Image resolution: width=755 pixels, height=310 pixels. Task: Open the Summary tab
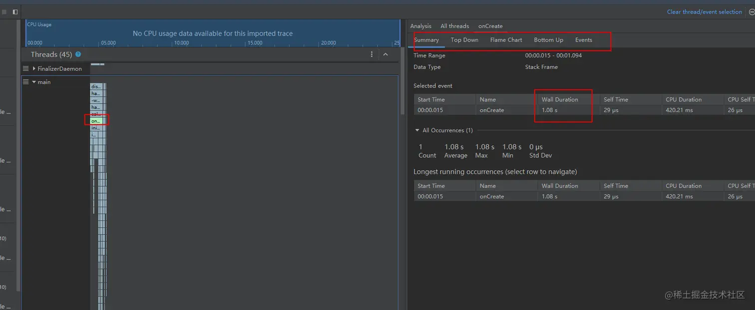coord(426,40)
